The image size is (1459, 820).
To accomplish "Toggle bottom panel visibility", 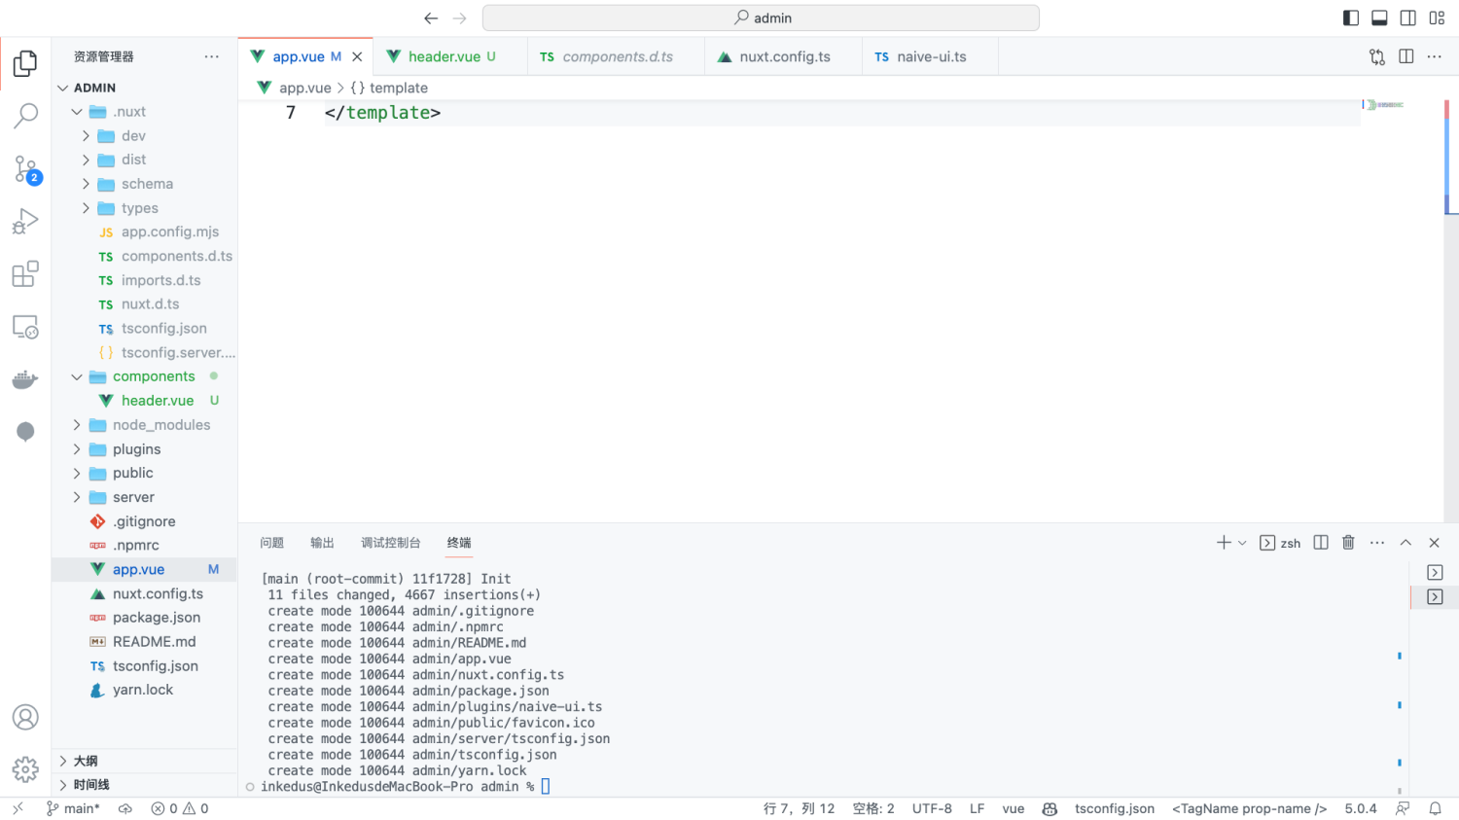I will pos(1379,18).
